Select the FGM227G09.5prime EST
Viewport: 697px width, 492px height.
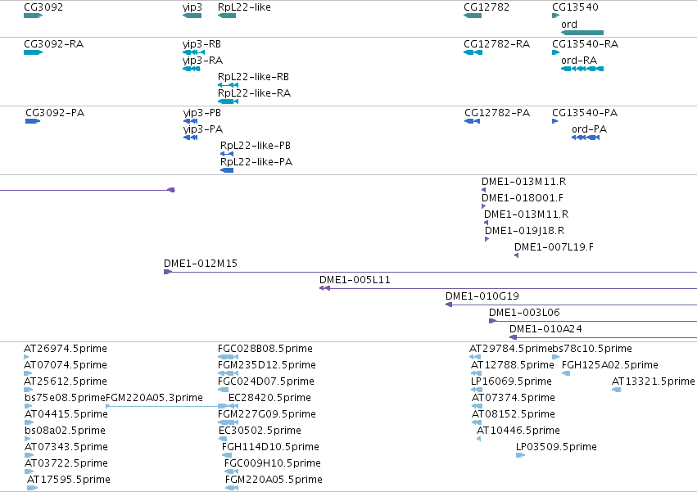click(228, 423)
